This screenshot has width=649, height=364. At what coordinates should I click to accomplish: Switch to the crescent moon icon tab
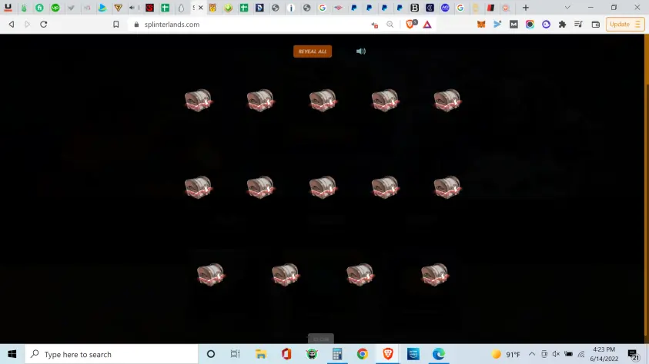point(430,8)
